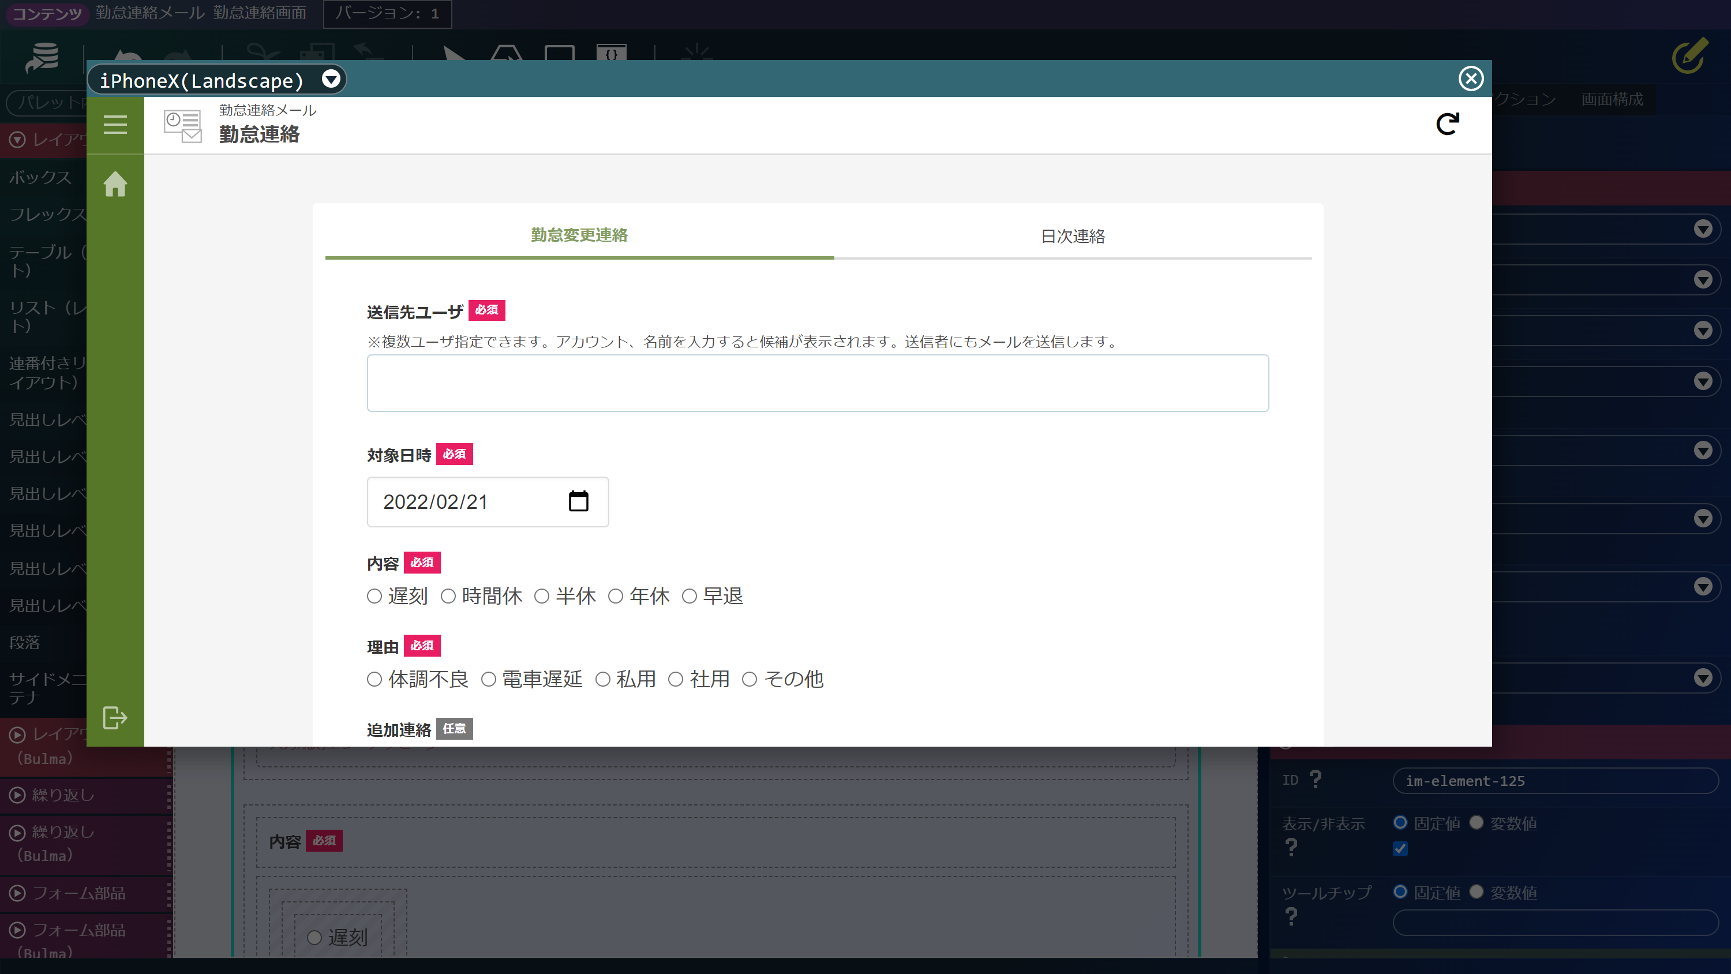
Task: Select the 連番付きリスト item in the palette
Action: [x=43, y=372]
